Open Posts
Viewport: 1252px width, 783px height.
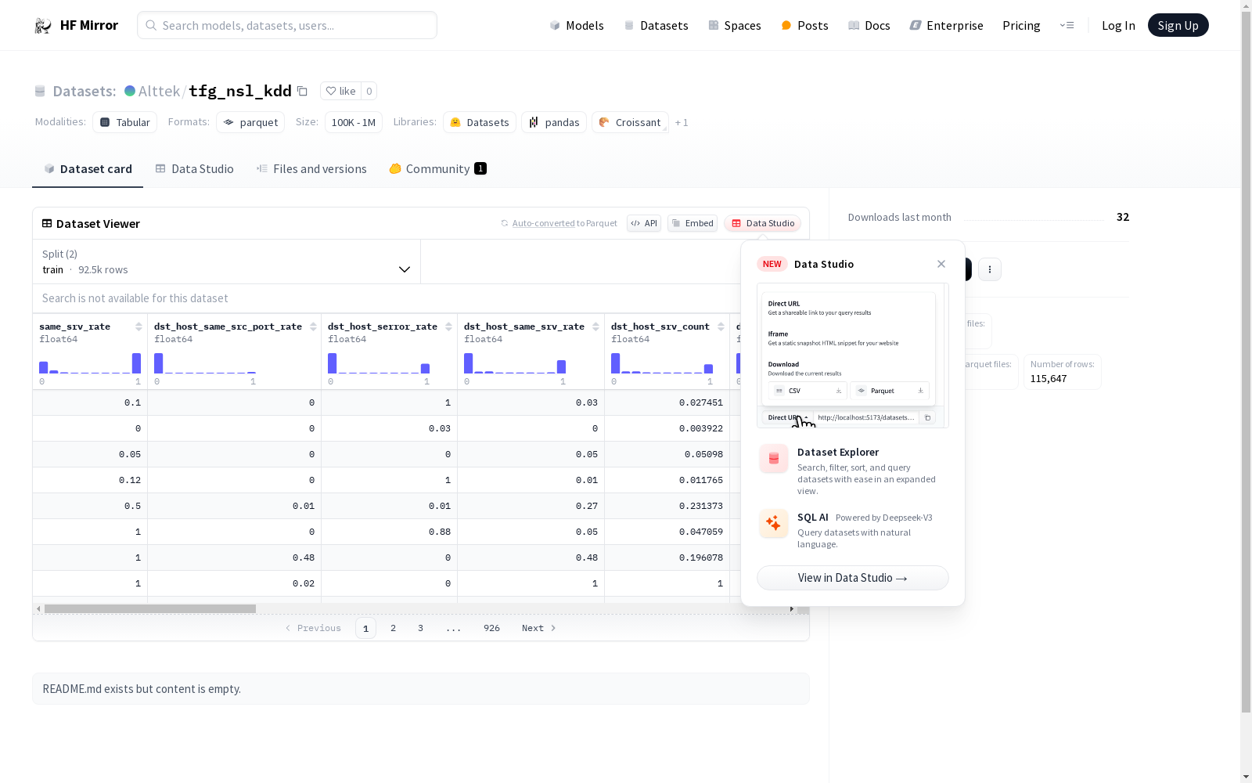click(804, 26)
